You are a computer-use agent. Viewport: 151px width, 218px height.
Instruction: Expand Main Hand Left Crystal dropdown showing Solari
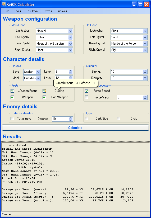[71, 37]
